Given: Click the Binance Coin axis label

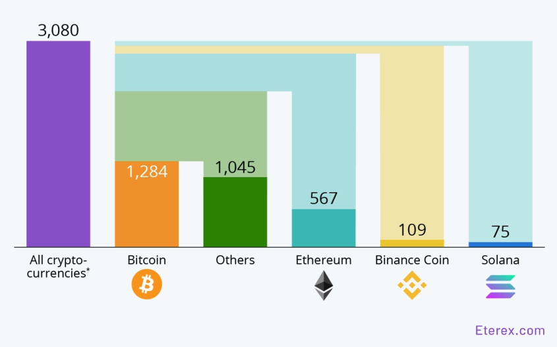Looking at the screenshot, I should coord(412,260).
